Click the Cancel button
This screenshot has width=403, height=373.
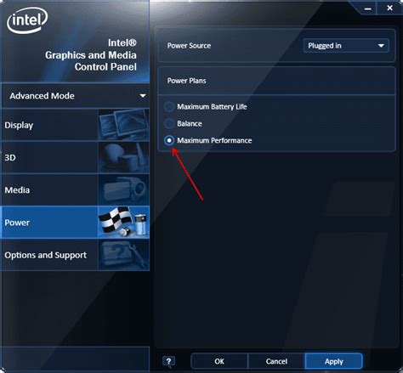276,361
